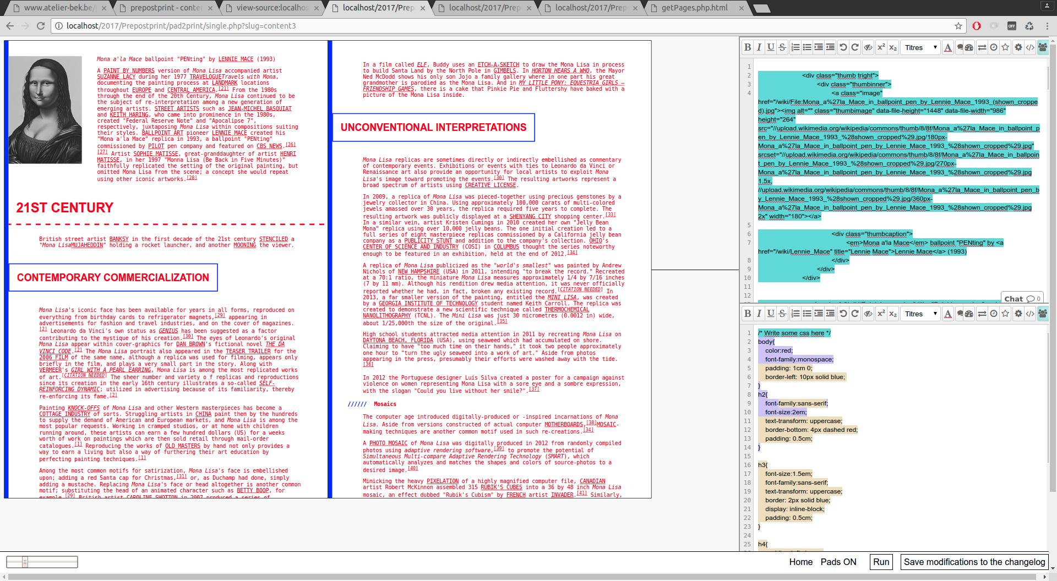1057x581 pixels.
Task: Toggle authorship colors eye icon in top editor
Action: pyautogui.click(x=868, y=47)
